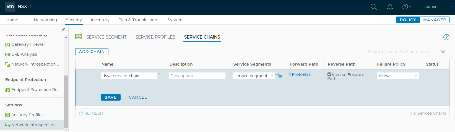Click the search magnifier icon

click(x=373, y=7)
